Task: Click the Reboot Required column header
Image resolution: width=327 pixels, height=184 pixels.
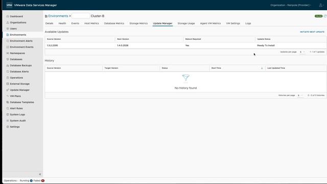Action: (x=193, y=39)
